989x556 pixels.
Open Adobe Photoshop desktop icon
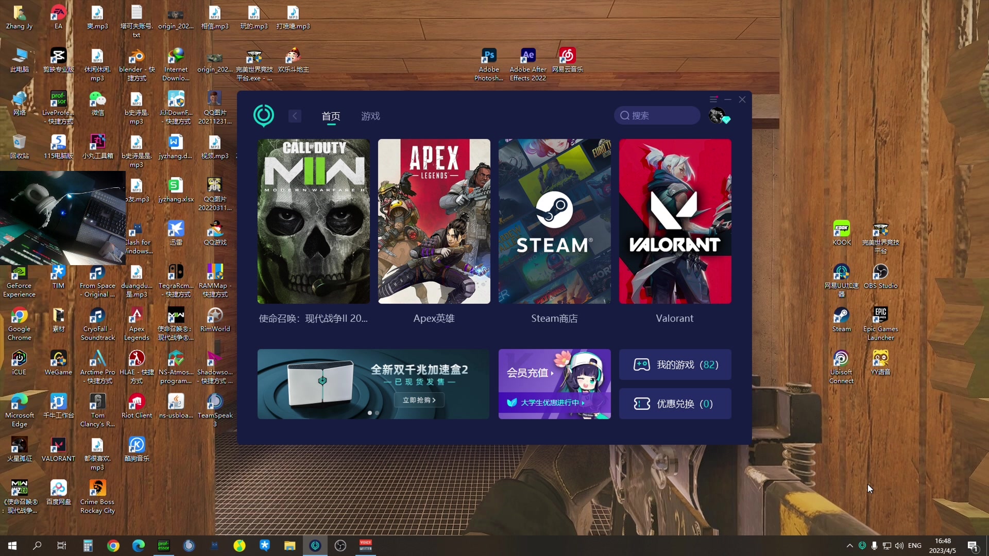click(489, 64)
